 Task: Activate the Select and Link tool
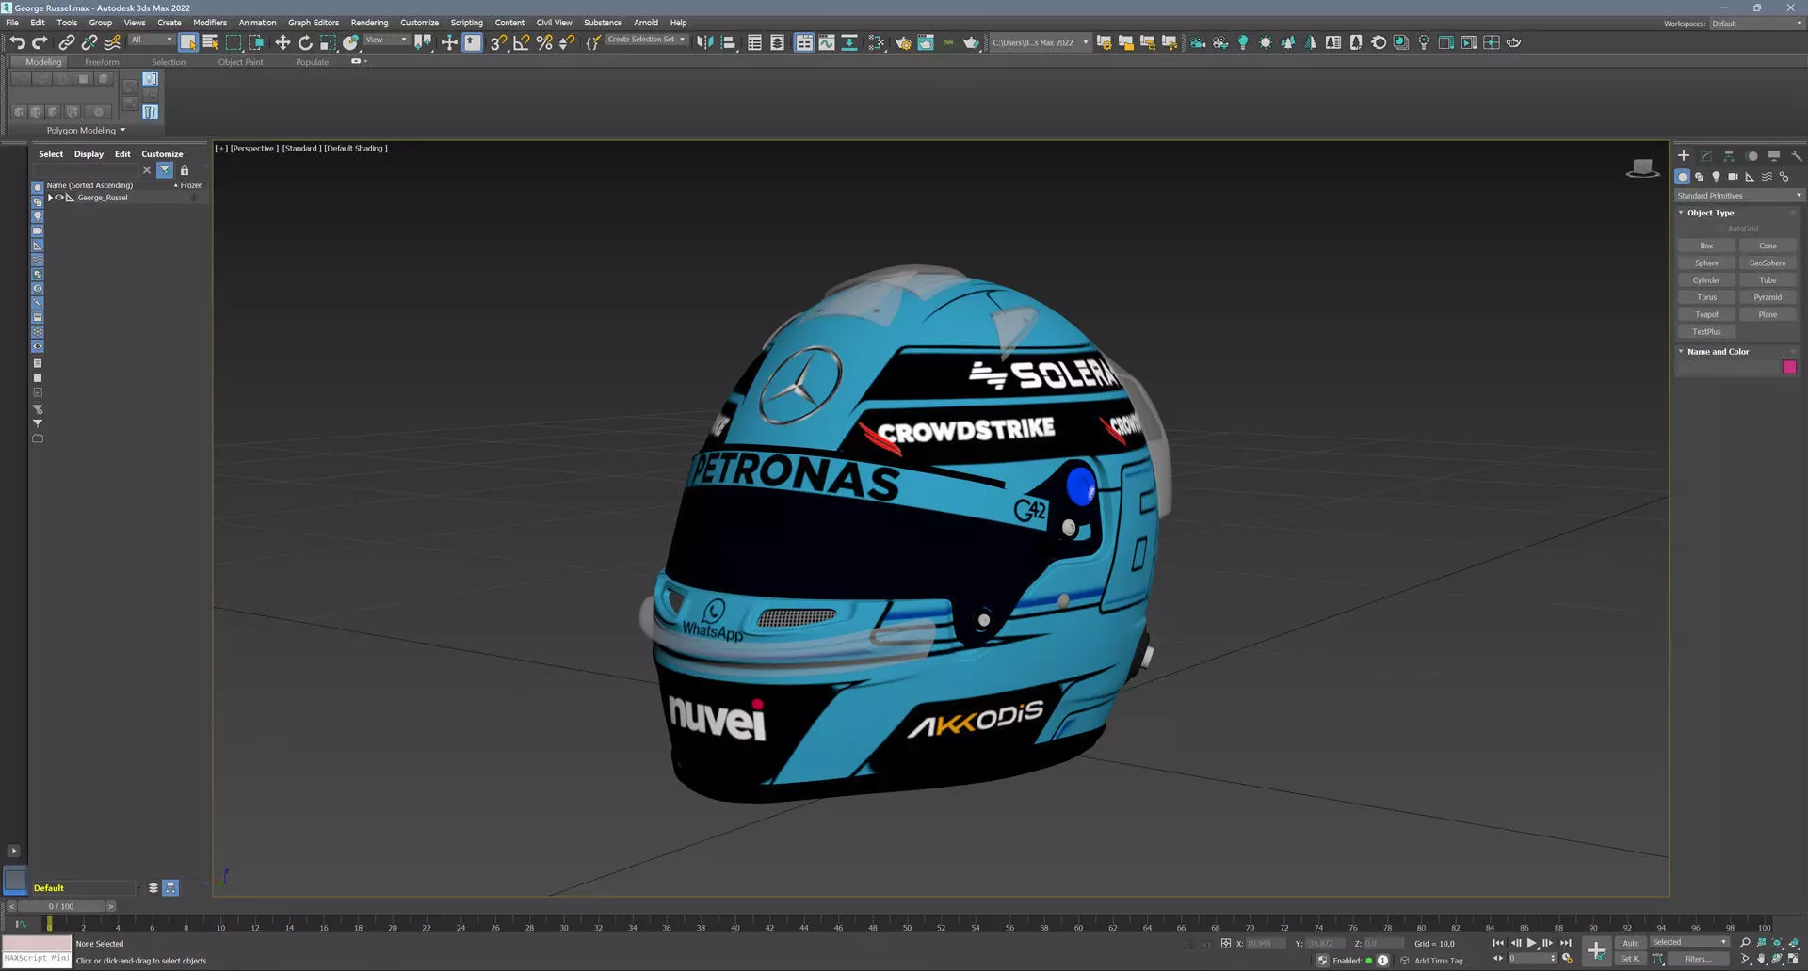click(x=66, y=42)
